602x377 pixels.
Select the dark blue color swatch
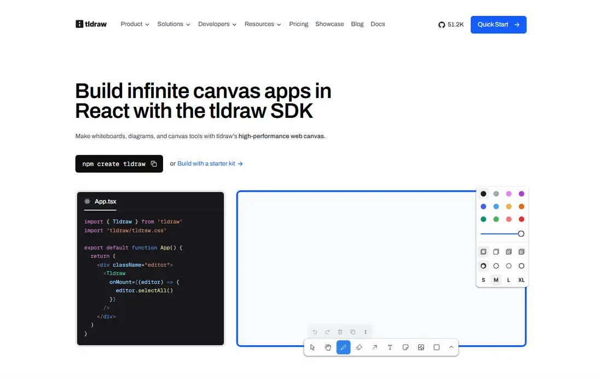click(483, 207)
